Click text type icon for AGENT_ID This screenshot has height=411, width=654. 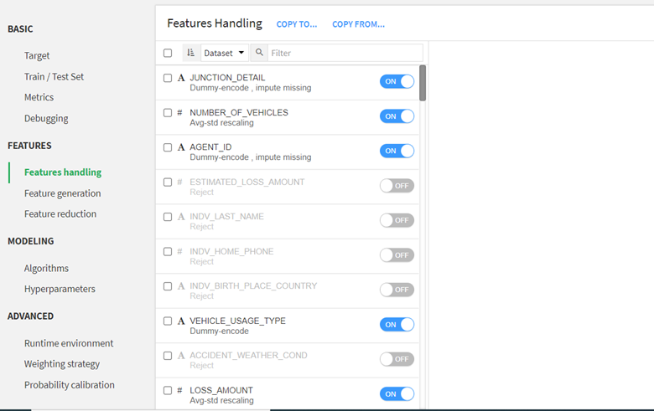[x=181, y=147]
